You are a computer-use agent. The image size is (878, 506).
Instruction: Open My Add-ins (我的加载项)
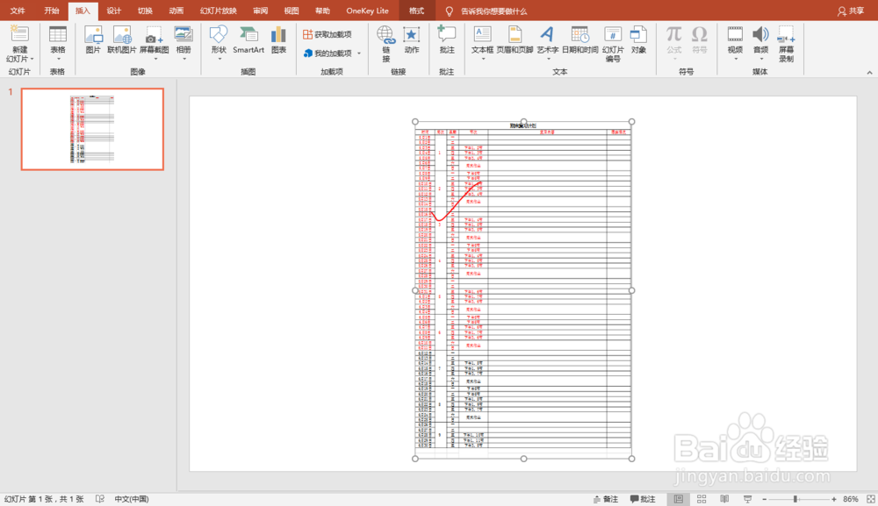(327, 53)
